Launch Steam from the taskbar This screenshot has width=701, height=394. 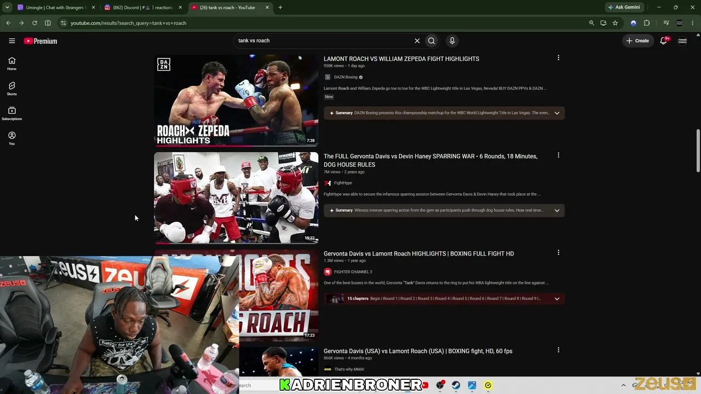(x=456, y=385)
